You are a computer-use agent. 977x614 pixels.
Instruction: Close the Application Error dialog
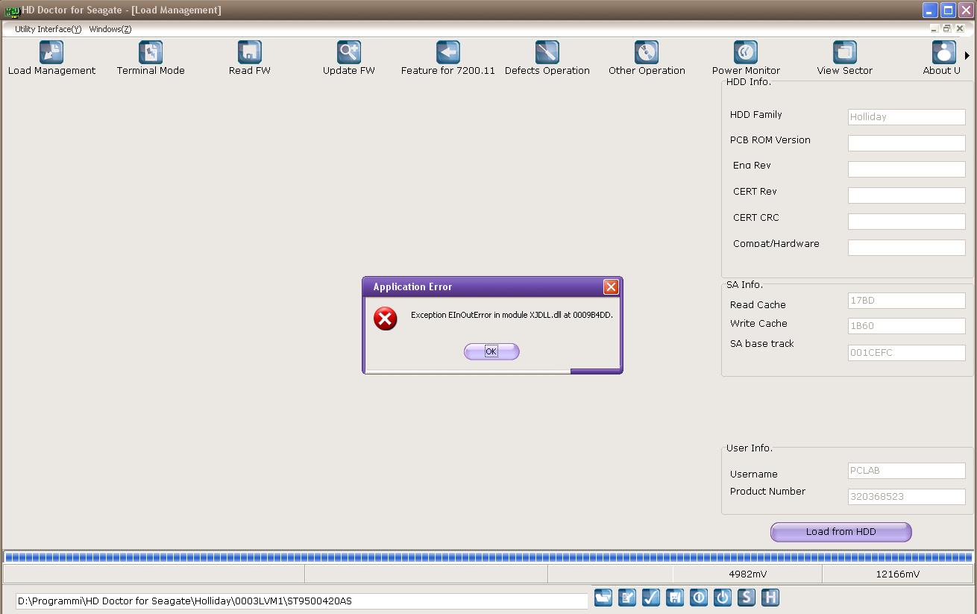611,286
